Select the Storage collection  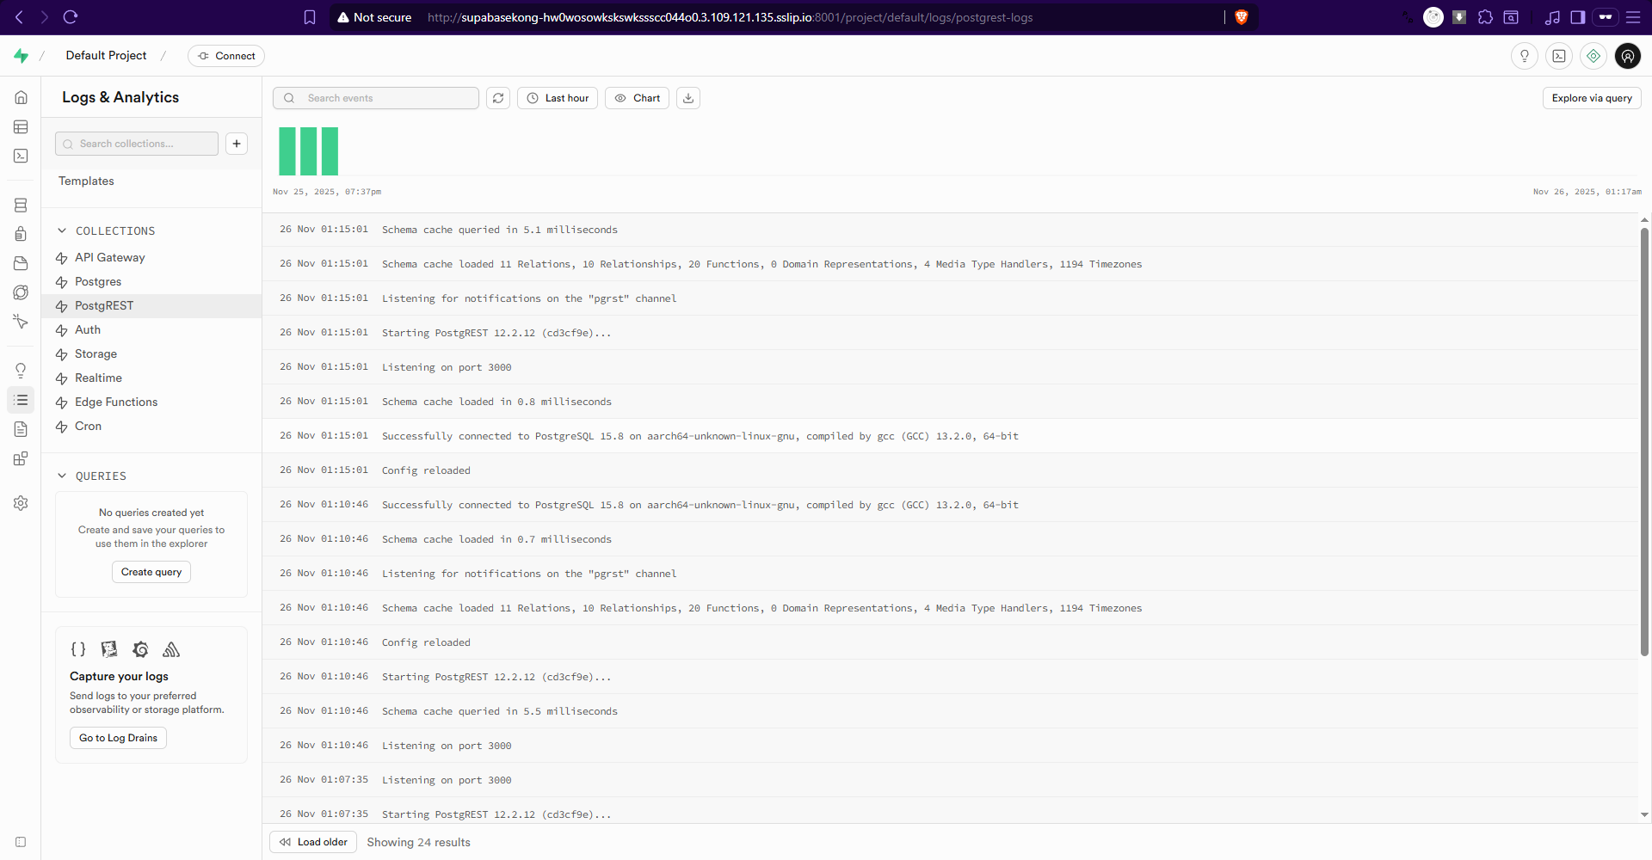[x=151, y=354]
